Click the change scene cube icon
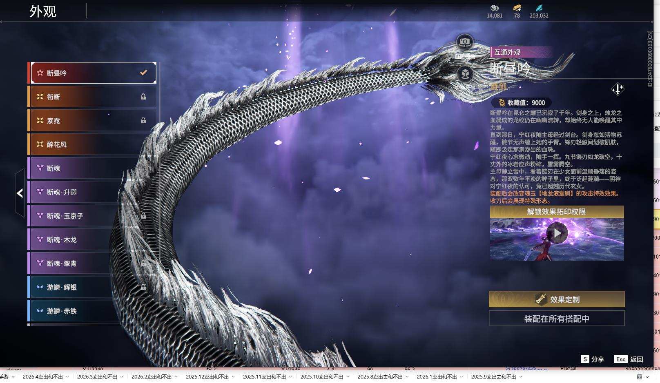Image resolution: width=660 pixels, height=383 pixels. point(465,74)
